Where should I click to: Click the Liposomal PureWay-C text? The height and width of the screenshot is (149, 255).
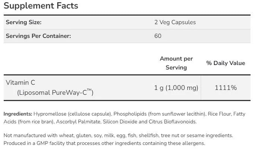(x=55, y=93)
